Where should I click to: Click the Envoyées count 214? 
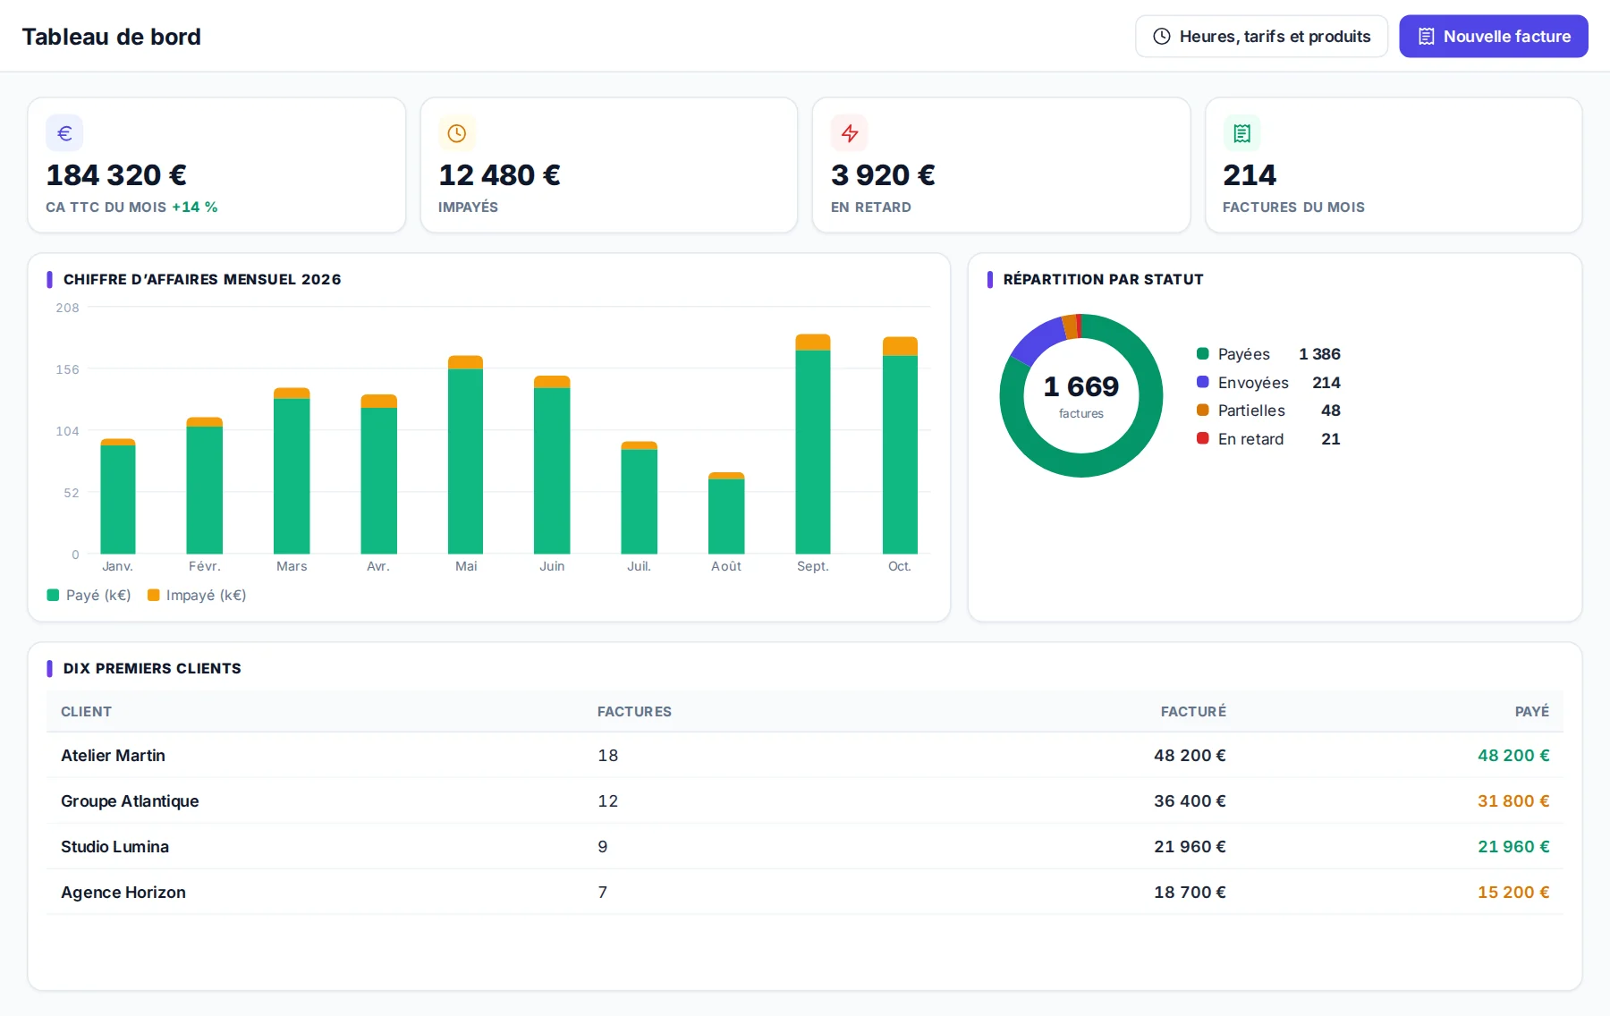1326,383
